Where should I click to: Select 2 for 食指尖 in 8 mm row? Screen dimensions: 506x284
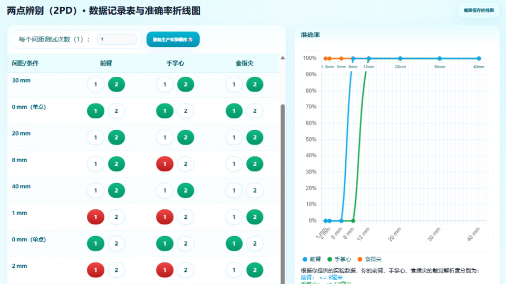(x=255, y=164)
